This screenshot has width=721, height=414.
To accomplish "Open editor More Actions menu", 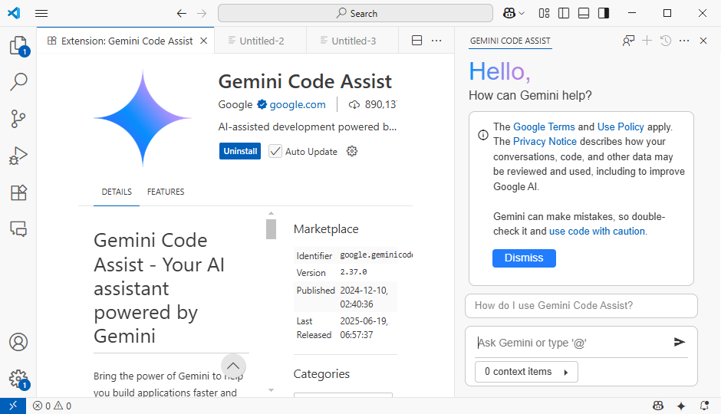I will pos(436,41).
